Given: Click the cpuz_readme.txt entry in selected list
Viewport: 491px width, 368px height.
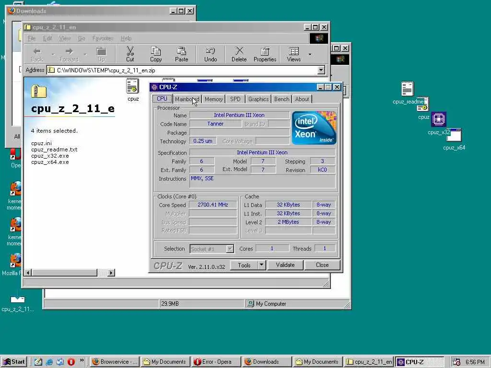Looking at the screenshot, I should [54, 149].
